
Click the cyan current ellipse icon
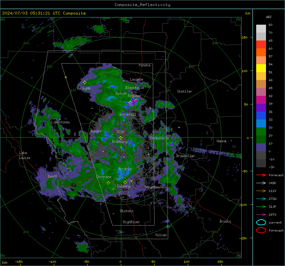point(261,222)
